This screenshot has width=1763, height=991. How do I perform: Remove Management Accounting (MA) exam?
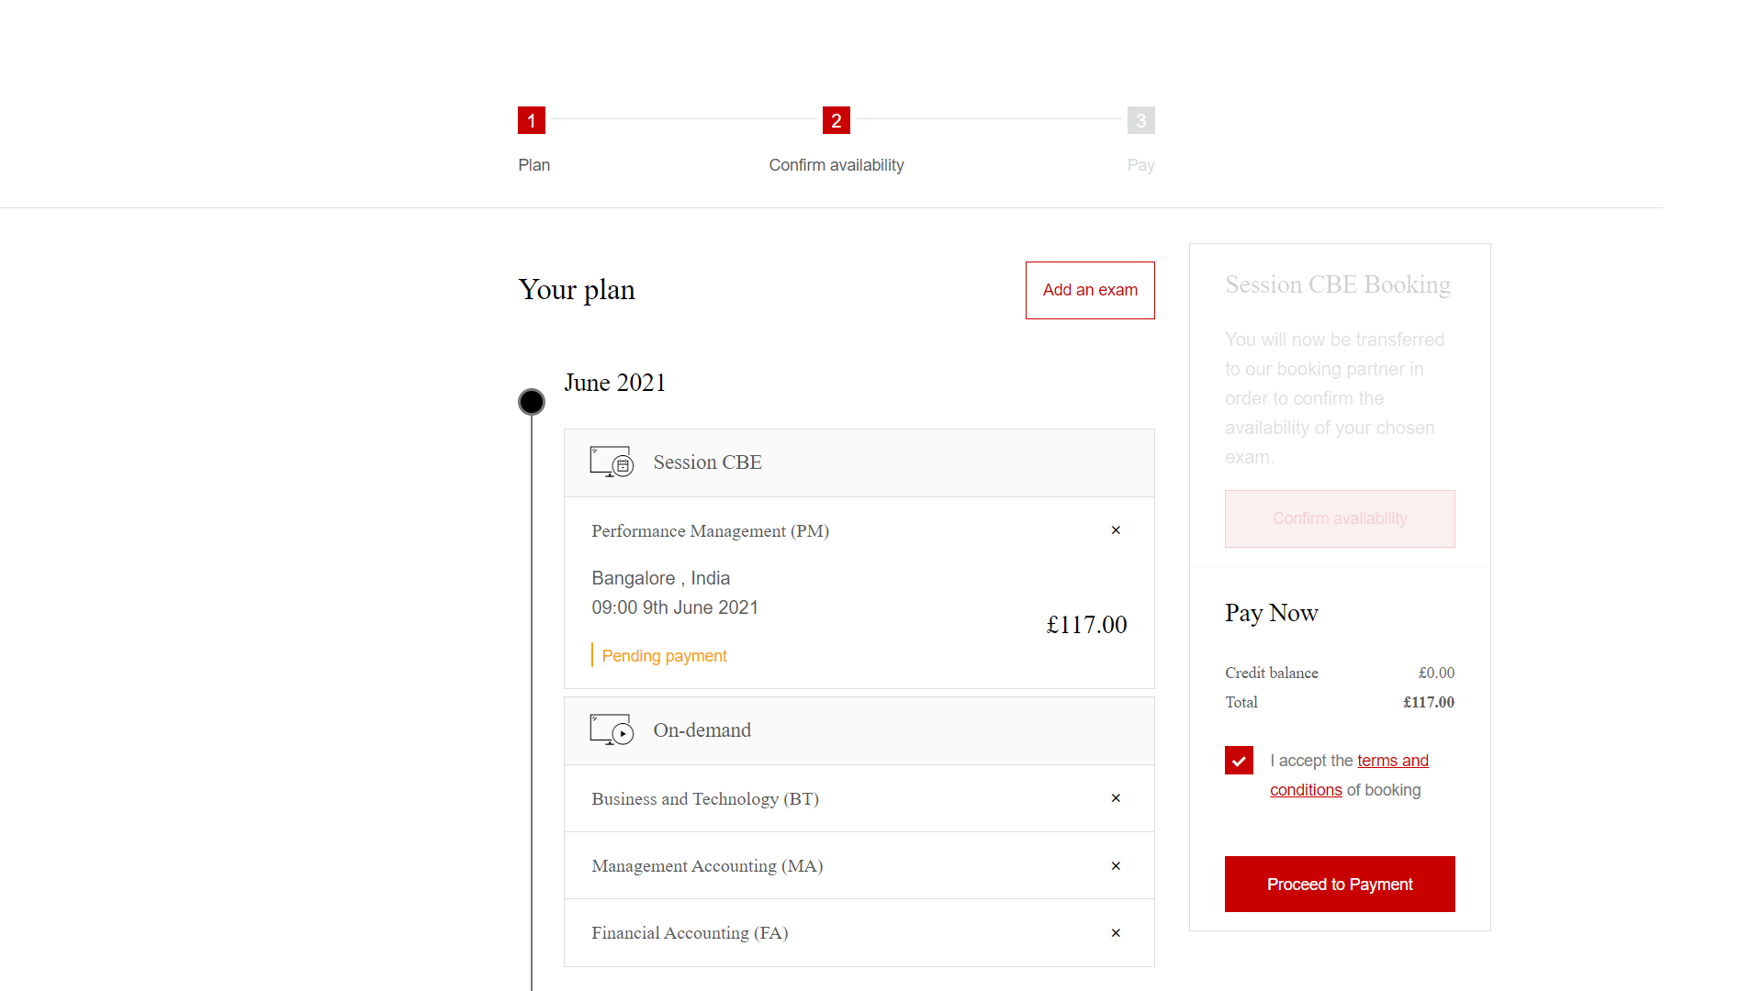[x=1116, y=866]
